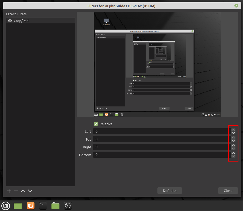Increase the Right crop value
The height and width of the screenshot is (211, 243).
[x=233, y=145]
